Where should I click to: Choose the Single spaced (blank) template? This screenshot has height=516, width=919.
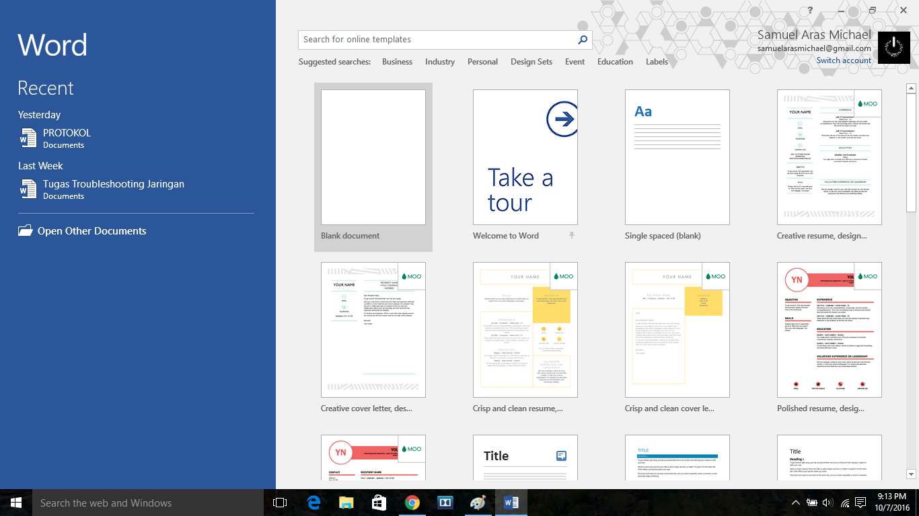click(x=677, y=157)
